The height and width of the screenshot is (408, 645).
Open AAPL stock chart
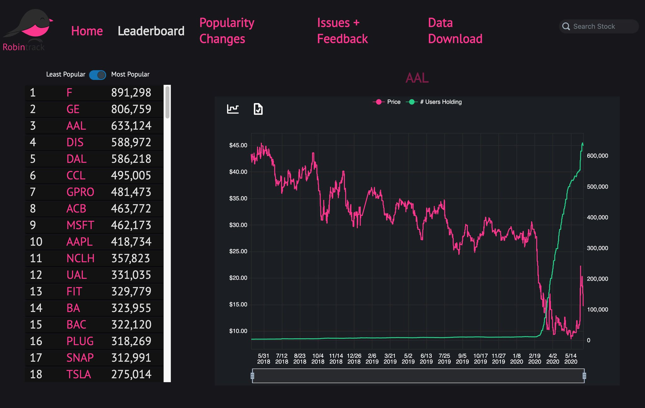coord(79,242)
